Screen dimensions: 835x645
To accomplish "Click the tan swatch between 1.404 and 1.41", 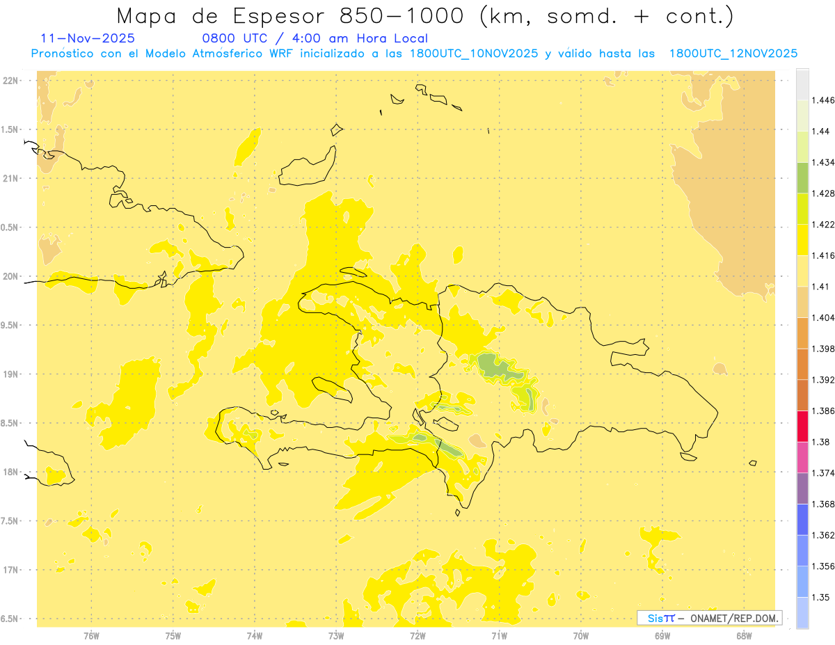I will [x=802, y=302].
